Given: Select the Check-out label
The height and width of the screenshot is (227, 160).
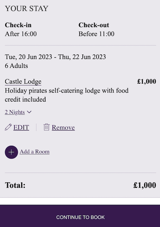Looking at the screenshot, I should tap(94, 25).
